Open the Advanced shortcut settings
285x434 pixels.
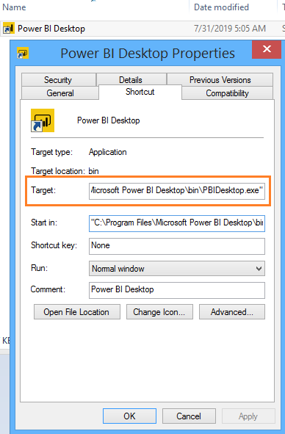click(x=232, y=312)
